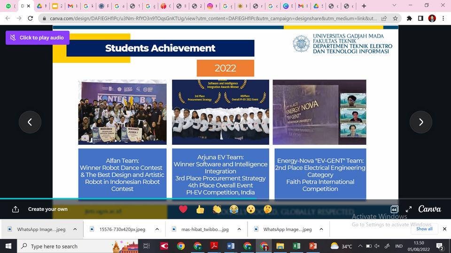This screenshot has height=253, width=451.
Task: Show hidden system tray icons
Action: [x=360, y=246]
